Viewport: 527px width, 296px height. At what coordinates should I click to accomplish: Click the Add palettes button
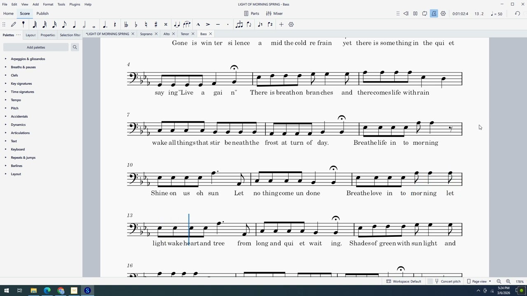coord(36,47)
